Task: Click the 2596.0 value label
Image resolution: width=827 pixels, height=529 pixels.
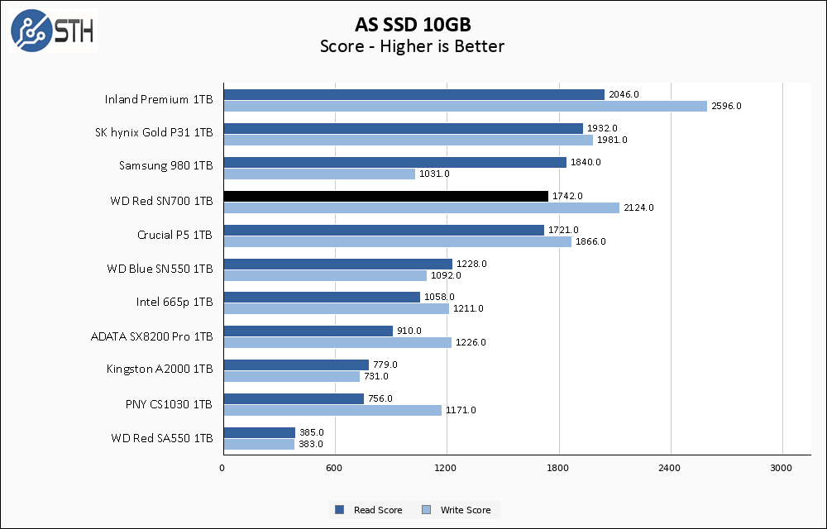Action: [726, 106]
